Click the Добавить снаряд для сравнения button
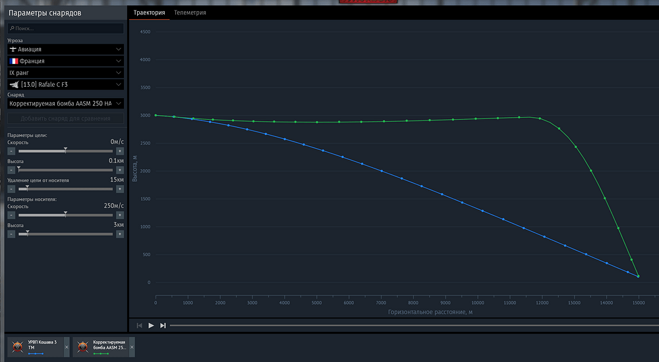This screenshot has width=659, height=362. coord(65,118)
